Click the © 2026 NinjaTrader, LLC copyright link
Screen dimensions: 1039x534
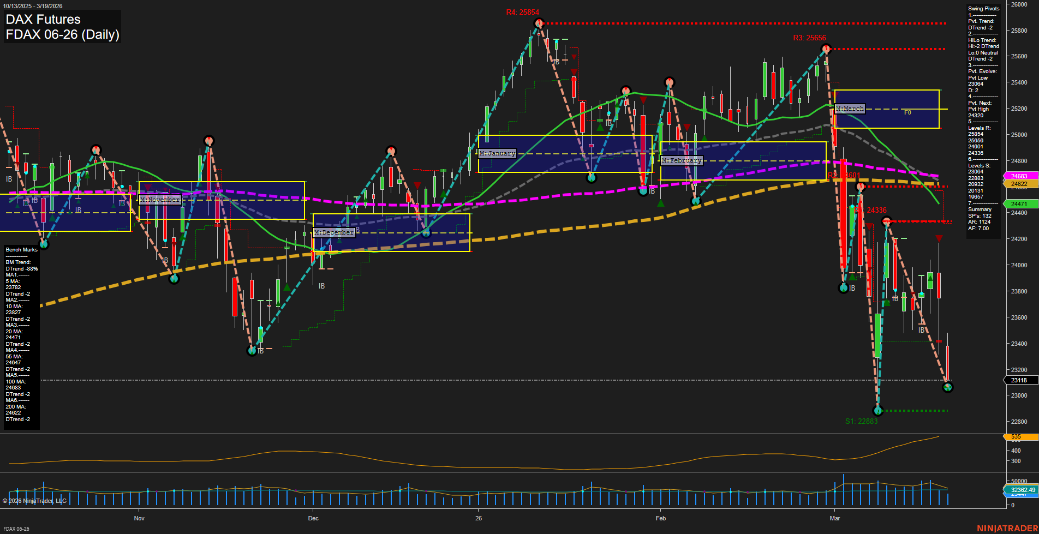click(x=35, y=500)
